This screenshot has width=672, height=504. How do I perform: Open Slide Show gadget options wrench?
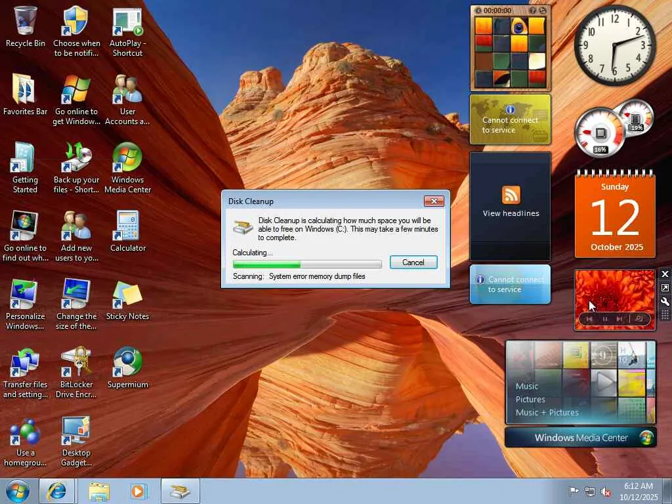[x=665, y=302]
